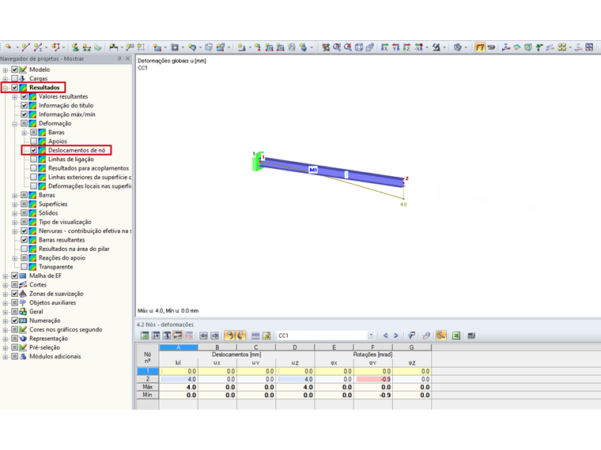Click the solid results cube icon

click(x=528, y=47)
